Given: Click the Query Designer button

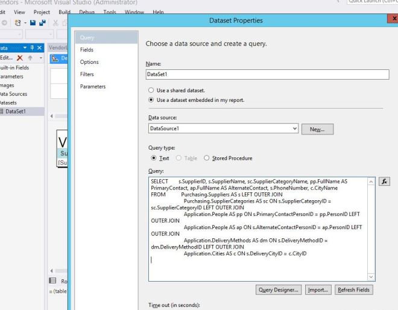Looking at the screenshot, I should pyautogui.click(x=278, y=289).
